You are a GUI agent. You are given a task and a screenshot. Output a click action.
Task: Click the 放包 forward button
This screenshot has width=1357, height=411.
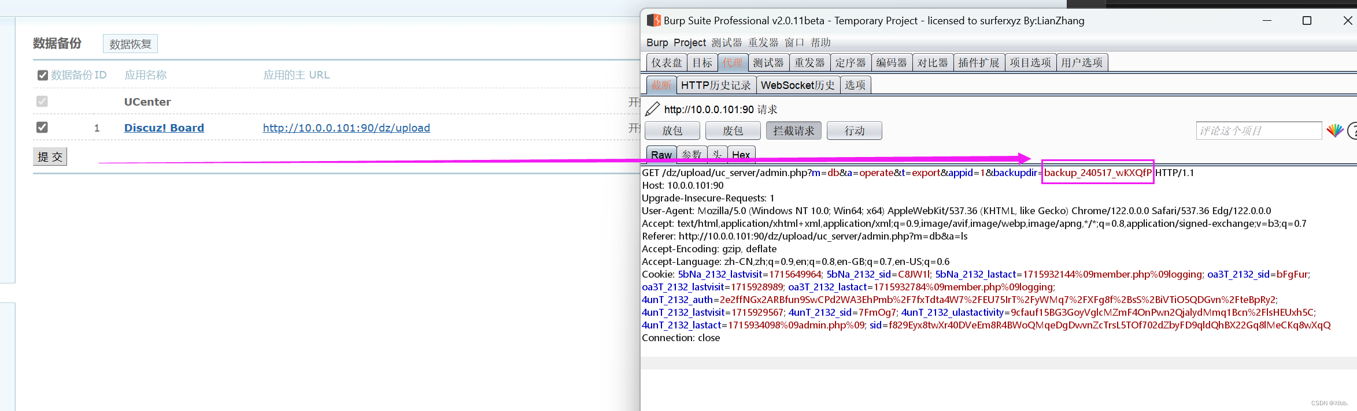click(672, 130)
